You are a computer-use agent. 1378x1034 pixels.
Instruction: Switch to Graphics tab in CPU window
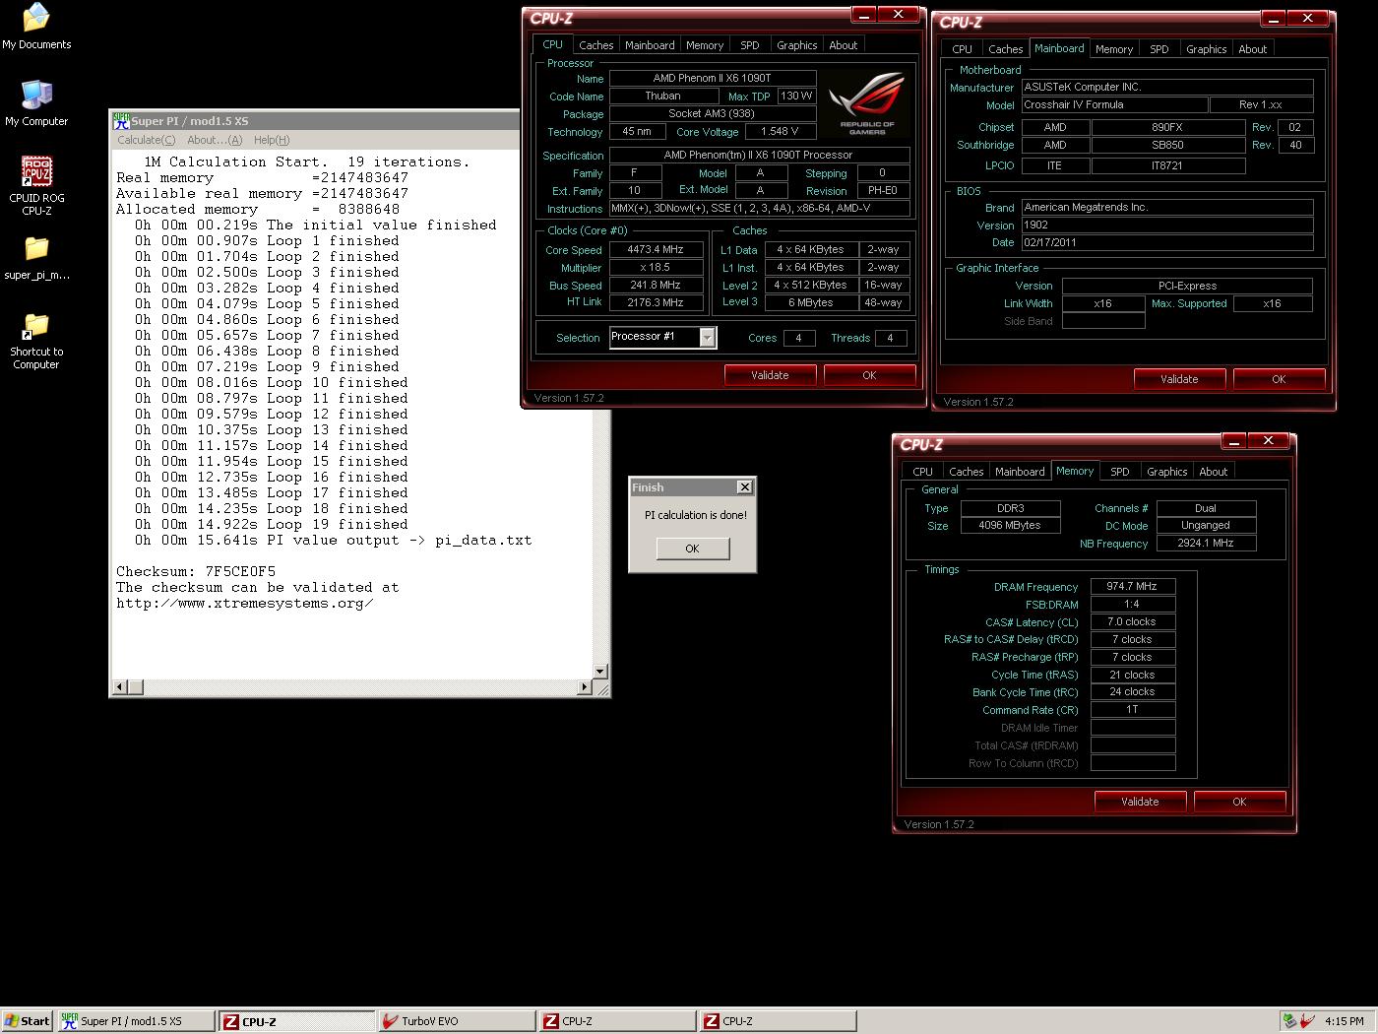796,45
